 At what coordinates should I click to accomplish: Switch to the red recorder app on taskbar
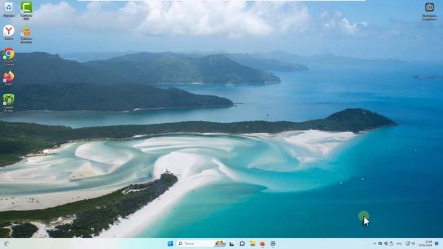[262, 243]
